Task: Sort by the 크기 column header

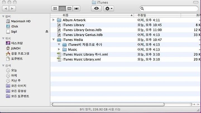Action: pyautogui.click(x=191, y=15)
